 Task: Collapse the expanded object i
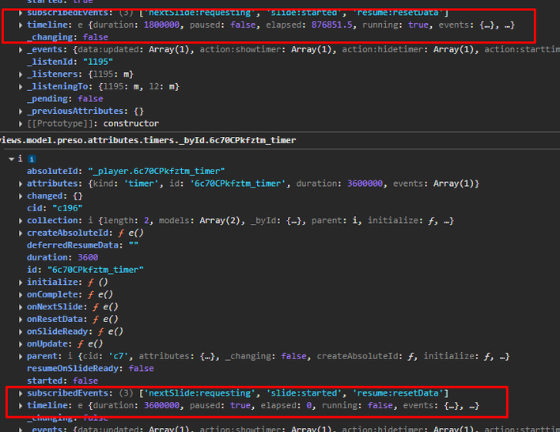pyautogui.click(x=11, y=159)
